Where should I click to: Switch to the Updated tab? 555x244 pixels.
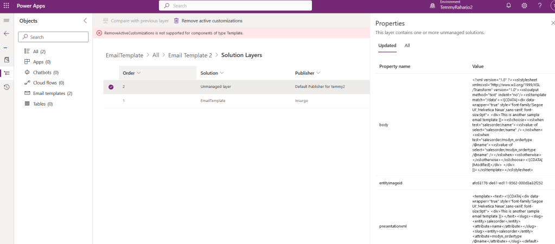(x=387, y=46)
